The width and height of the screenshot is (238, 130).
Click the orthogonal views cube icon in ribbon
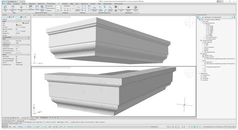coord(13,7)
